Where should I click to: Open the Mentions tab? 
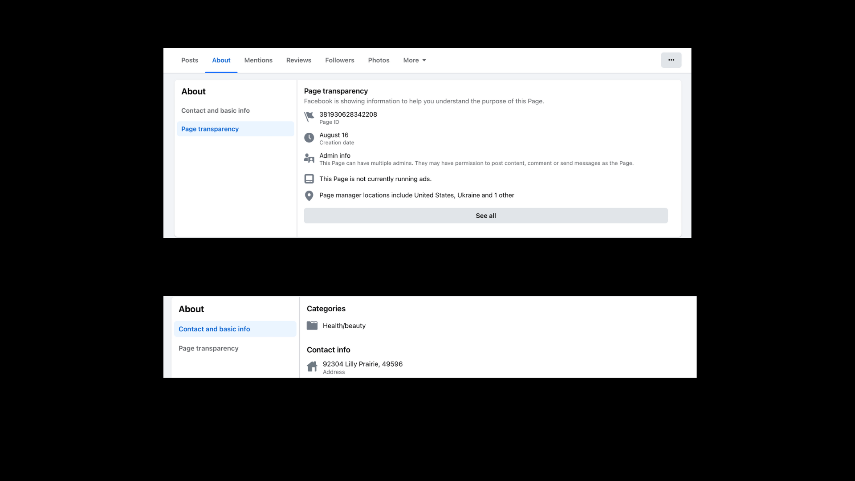[x=258, y=61]
